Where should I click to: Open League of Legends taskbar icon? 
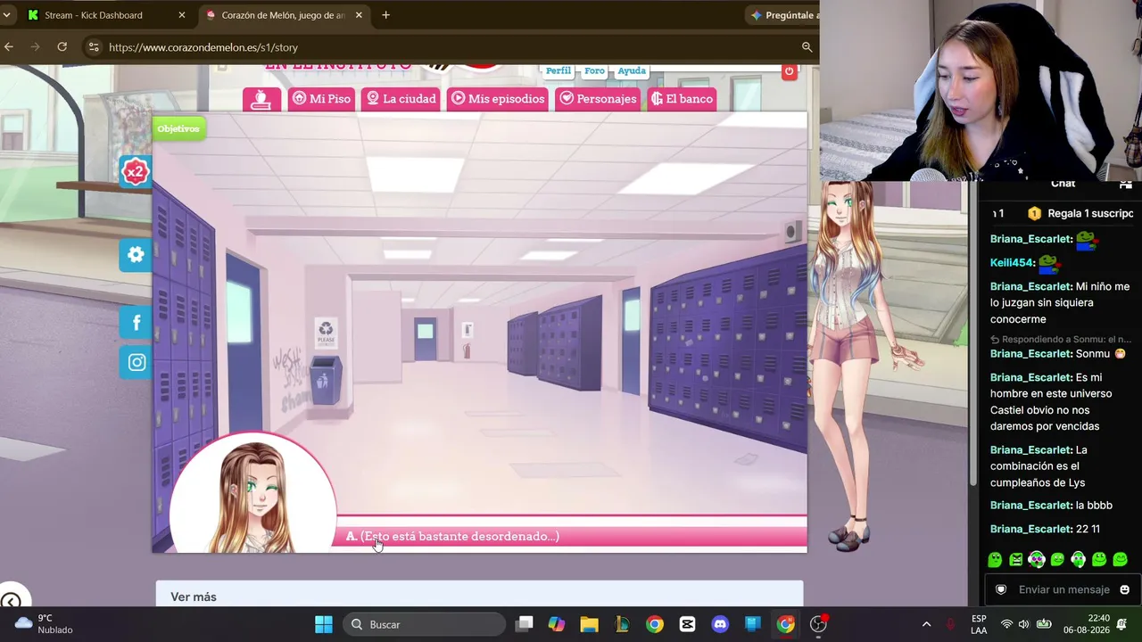point(622,624)
